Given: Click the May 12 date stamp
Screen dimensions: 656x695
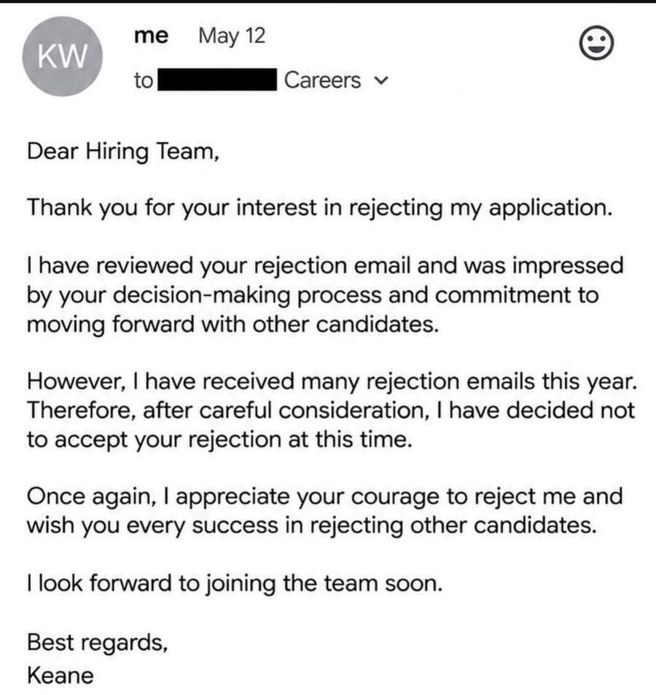Looking at the screenshot, I should pos(232,36).
